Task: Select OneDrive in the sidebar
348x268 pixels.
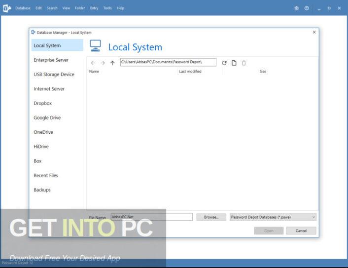Action: [x=43, y=132]
